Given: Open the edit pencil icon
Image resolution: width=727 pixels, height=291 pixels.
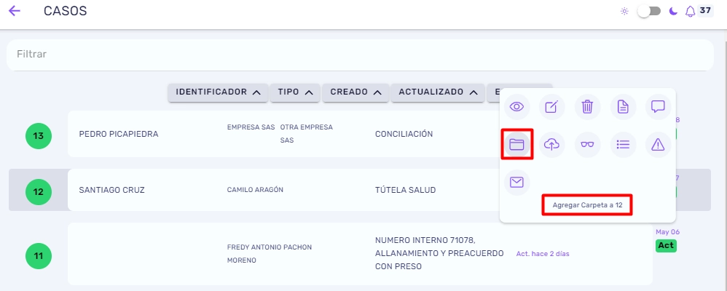Looking at the screenshot, I should click(x=551, y=107).
